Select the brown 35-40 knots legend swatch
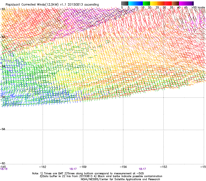The height and width of the screenshot is (181, 206). (175, 3)
